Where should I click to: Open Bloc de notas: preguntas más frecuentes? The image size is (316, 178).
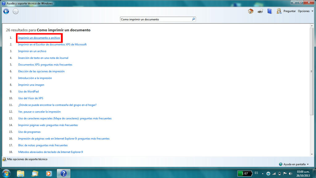43,145
